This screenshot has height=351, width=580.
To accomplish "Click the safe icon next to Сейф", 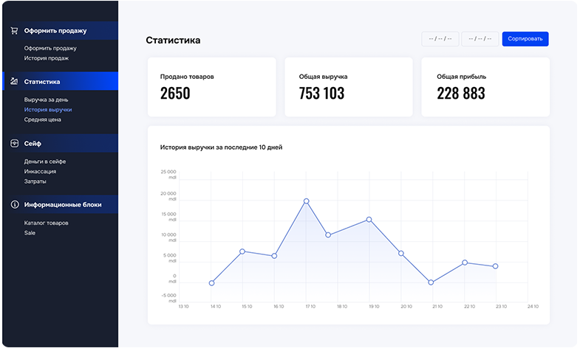I will click(13, 143).
